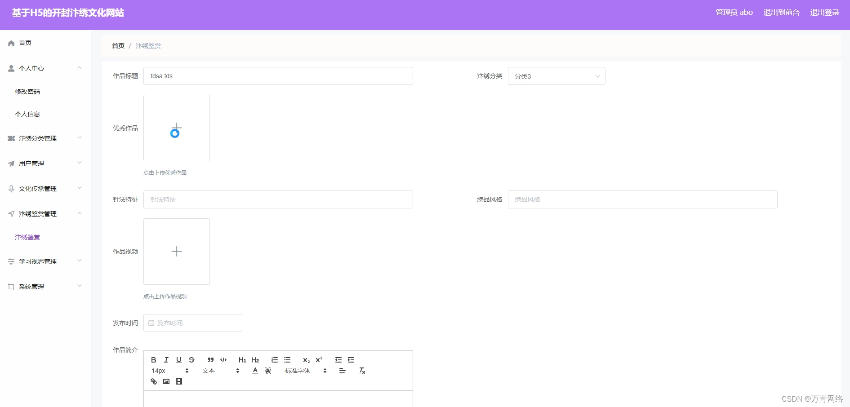Image resolution: width=850 pixels, height=407 pixels.
Task: Navigate to 首页 in the sidebar
Action: pos(25,43)
